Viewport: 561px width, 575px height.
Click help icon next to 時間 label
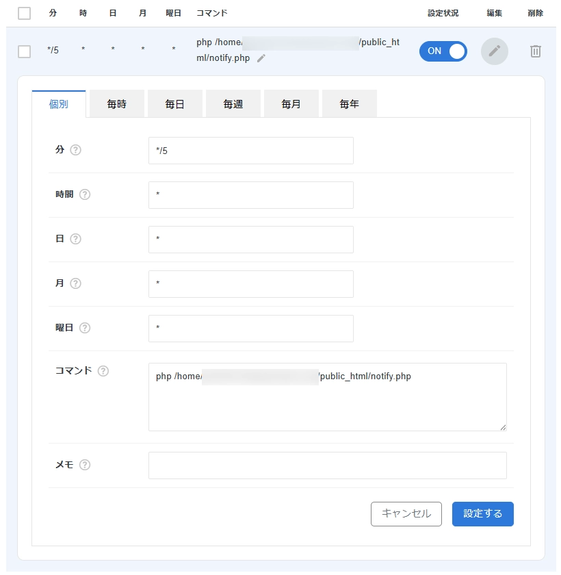(x=85, y=194)
